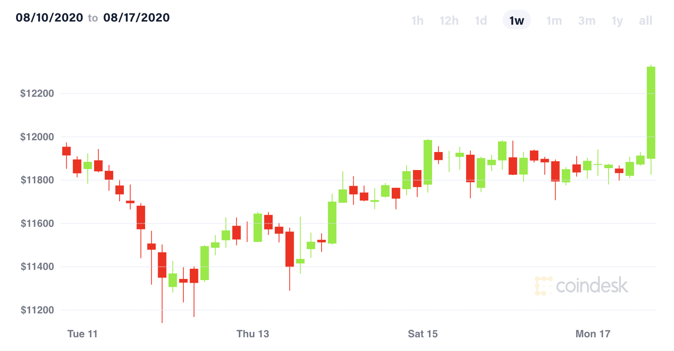Viewport: 674px width, 351px height.
Task: Click the Sat 15 date axis label
Action: pyautogui.click(x=423, y=334)
